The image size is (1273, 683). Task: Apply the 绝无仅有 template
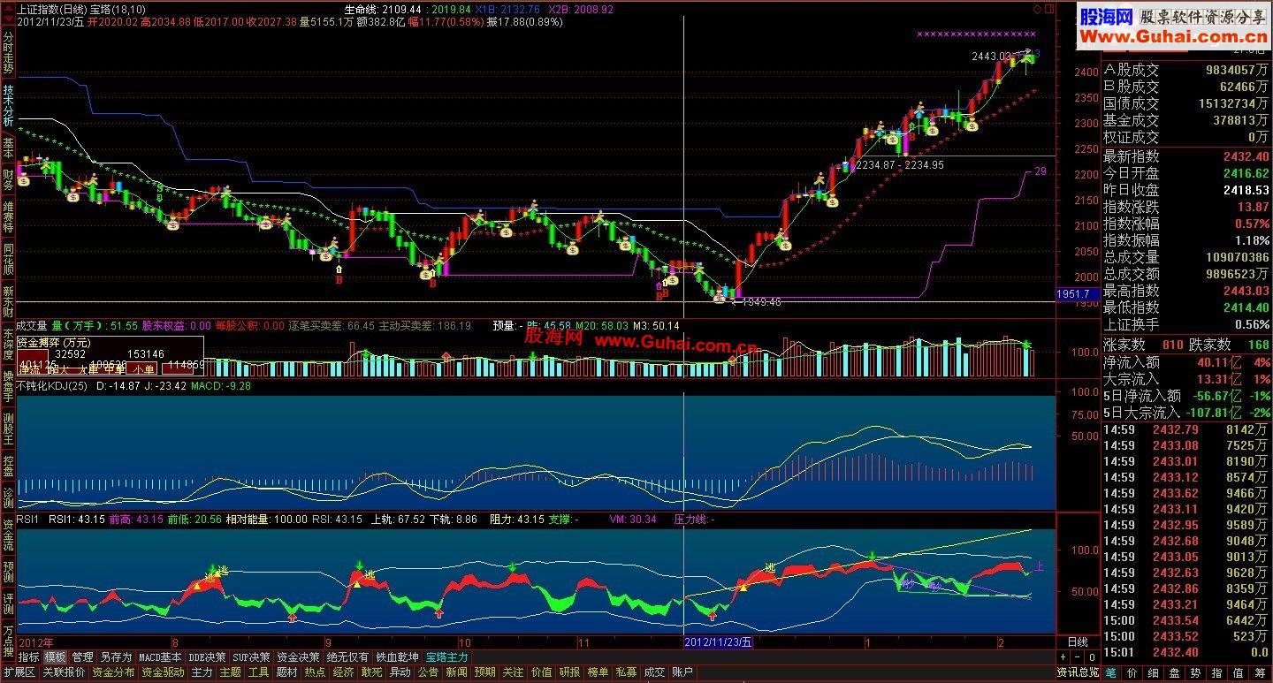[347, 657]
